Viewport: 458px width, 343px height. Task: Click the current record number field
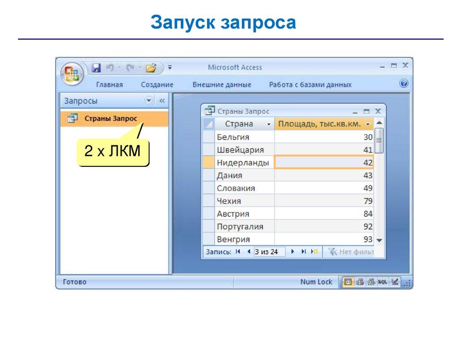click(x=269, y=252)
